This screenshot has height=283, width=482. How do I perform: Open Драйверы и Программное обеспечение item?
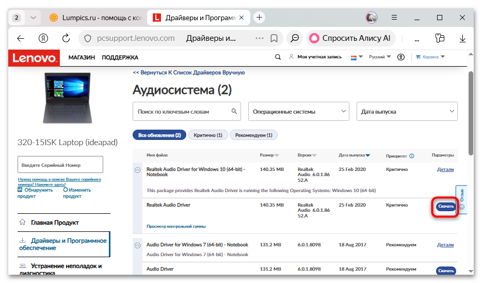(64, 244)
